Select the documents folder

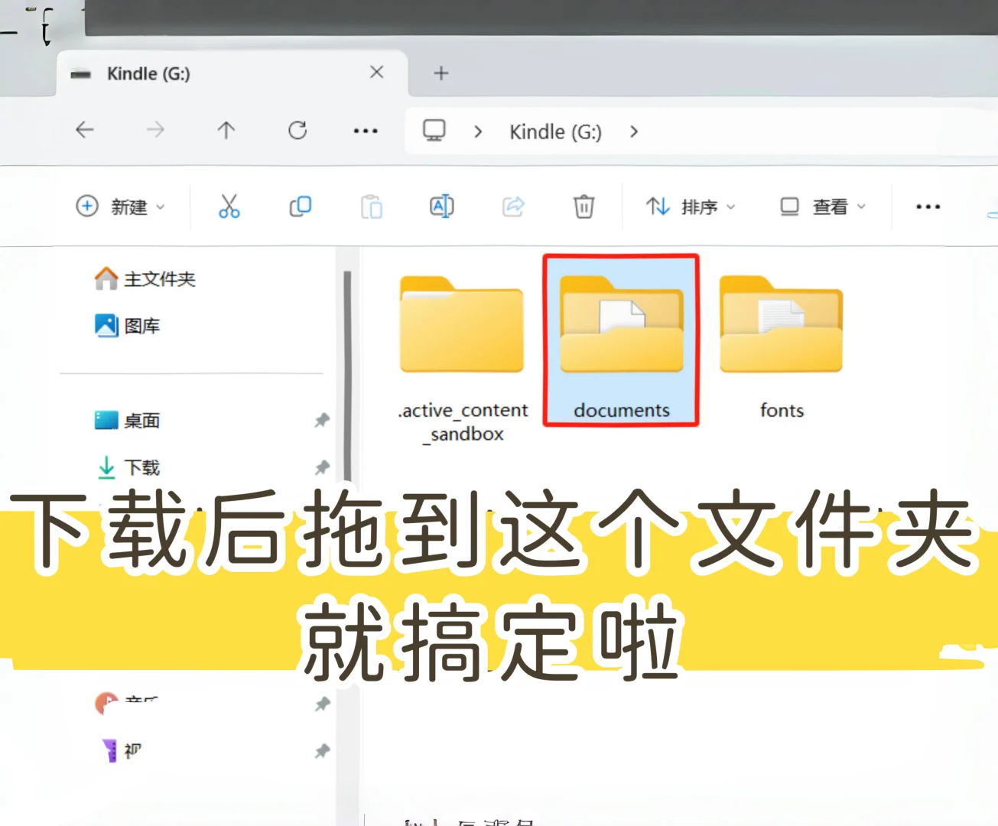click(621, 340)
